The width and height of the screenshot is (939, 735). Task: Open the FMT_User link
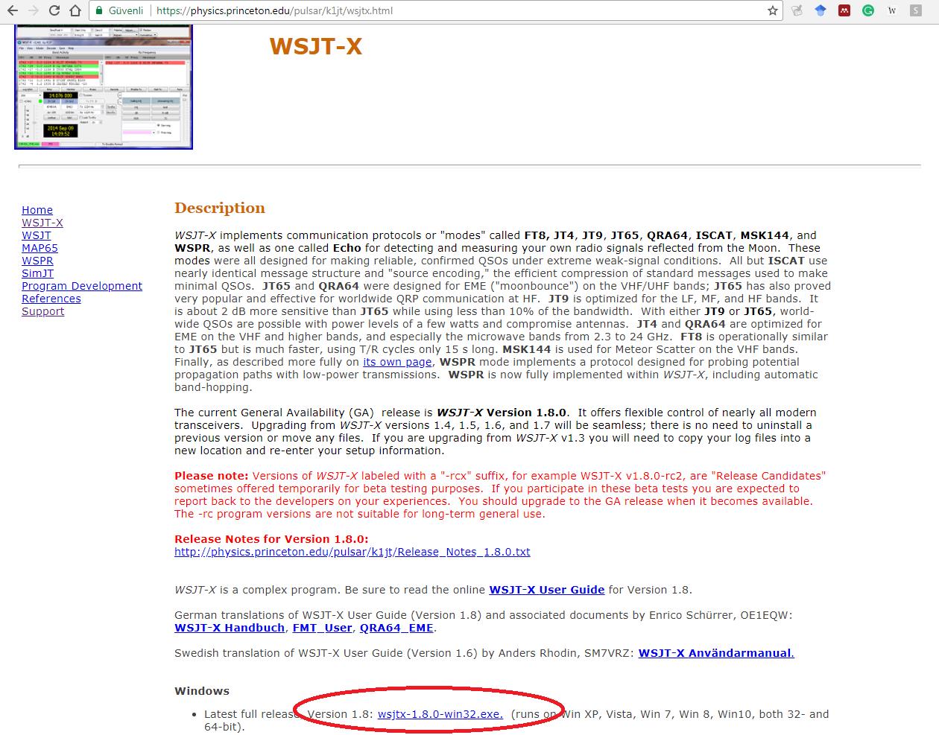click(x=322, y=628)
